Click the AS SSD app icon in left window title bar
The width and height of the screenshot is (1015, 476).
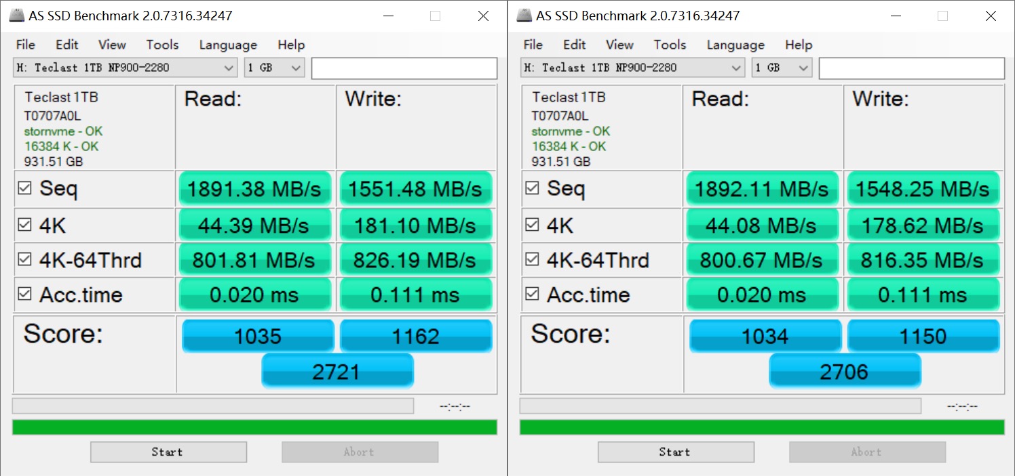pyautogui.click(x=16, y=15)
